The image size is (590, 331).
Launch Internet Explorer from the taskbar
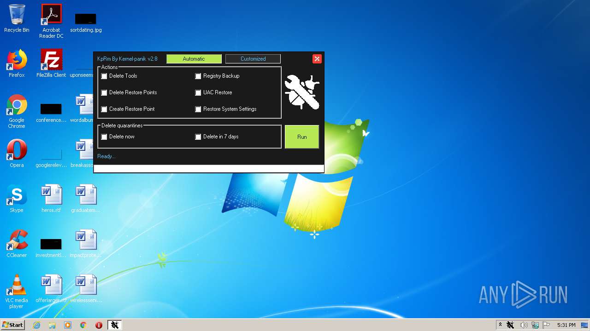click(36, 325)
